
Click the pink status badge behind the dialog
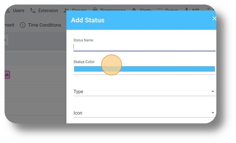point(7,75)
